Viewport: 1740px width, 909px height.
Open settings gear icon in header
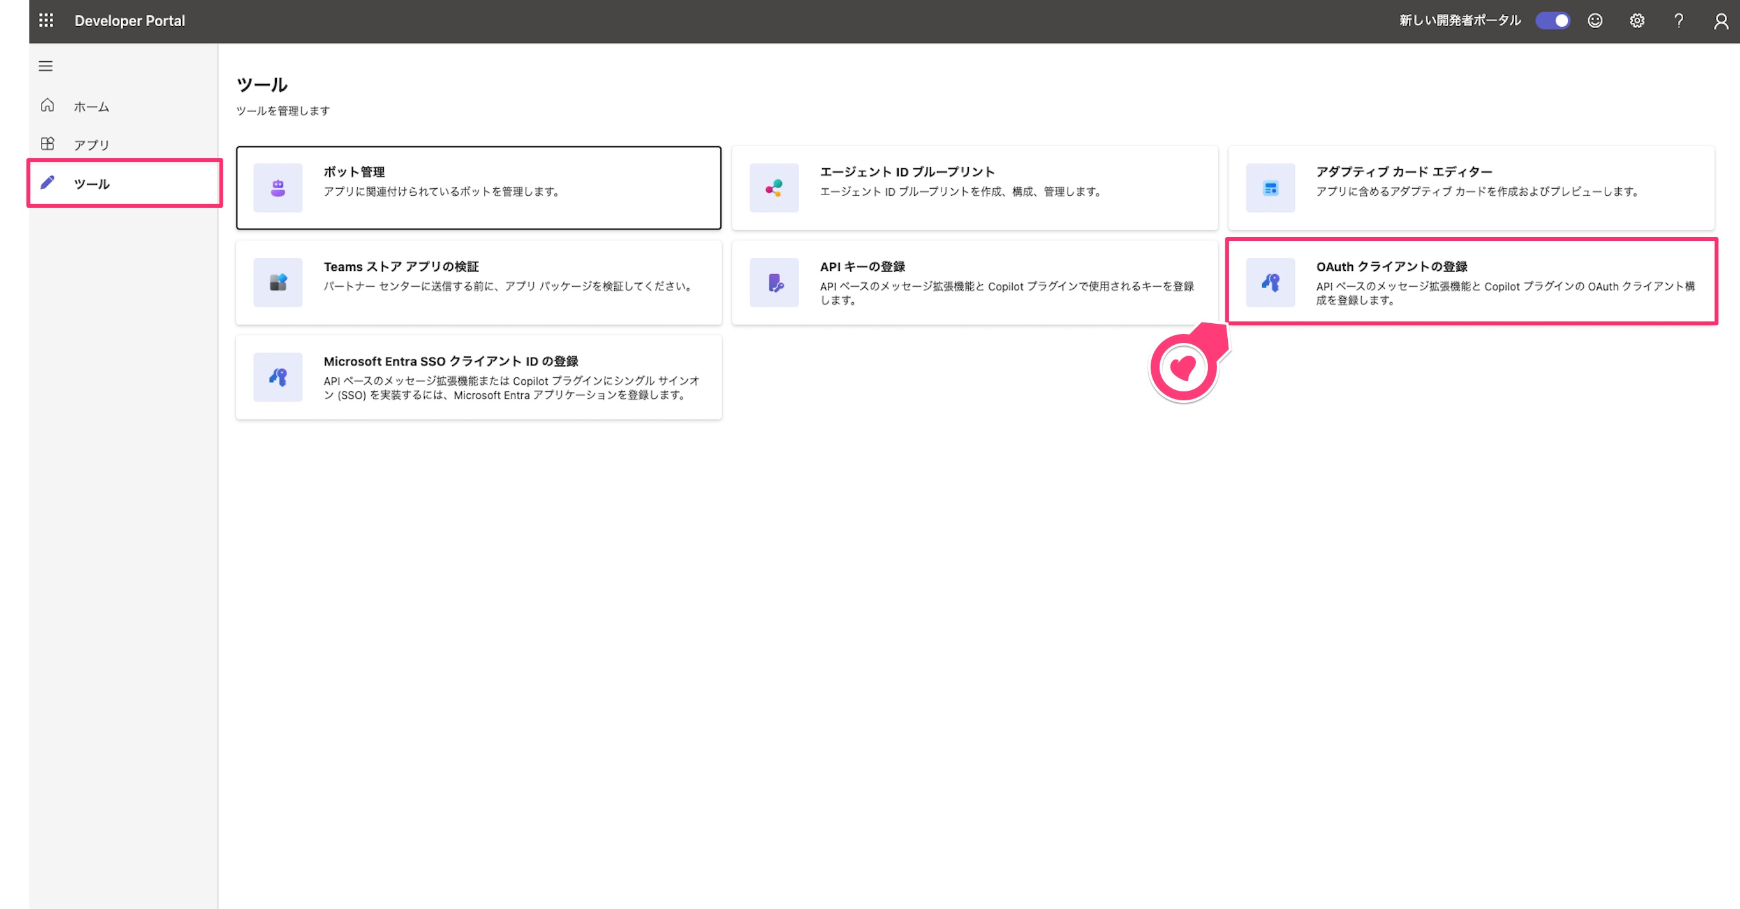tap(1637, 21)
